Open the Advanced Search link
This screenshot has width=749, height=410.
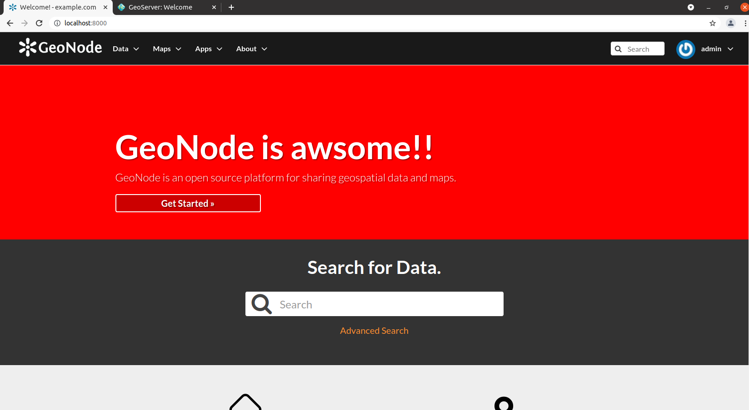coord(374,331)
